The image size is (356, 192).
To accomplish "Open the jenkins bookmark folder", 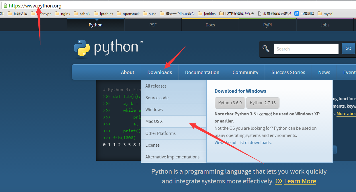I will tap(207, 13).
